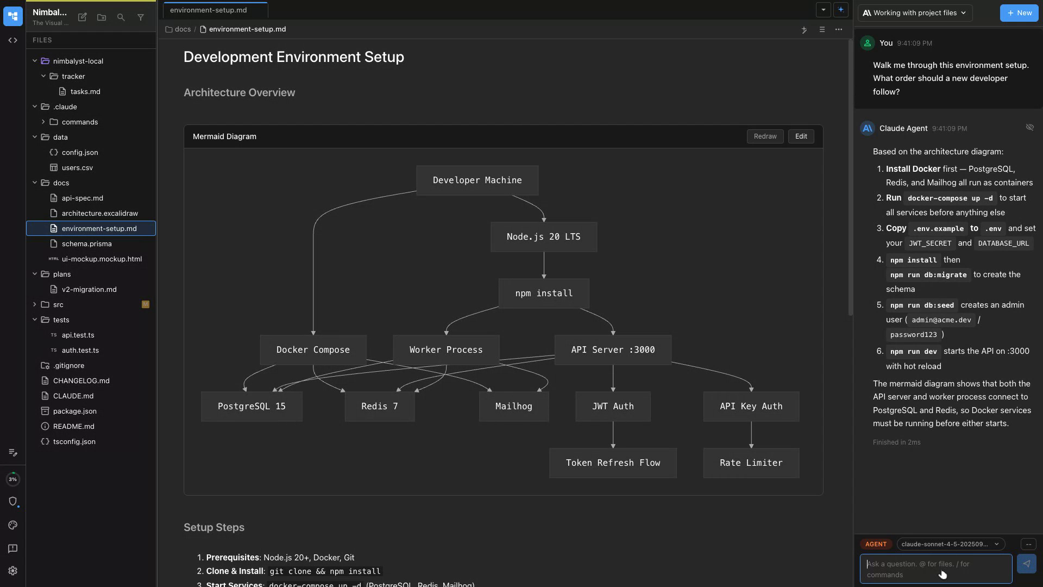Select the environment-setup.md tab

click(x=209, y=10)
